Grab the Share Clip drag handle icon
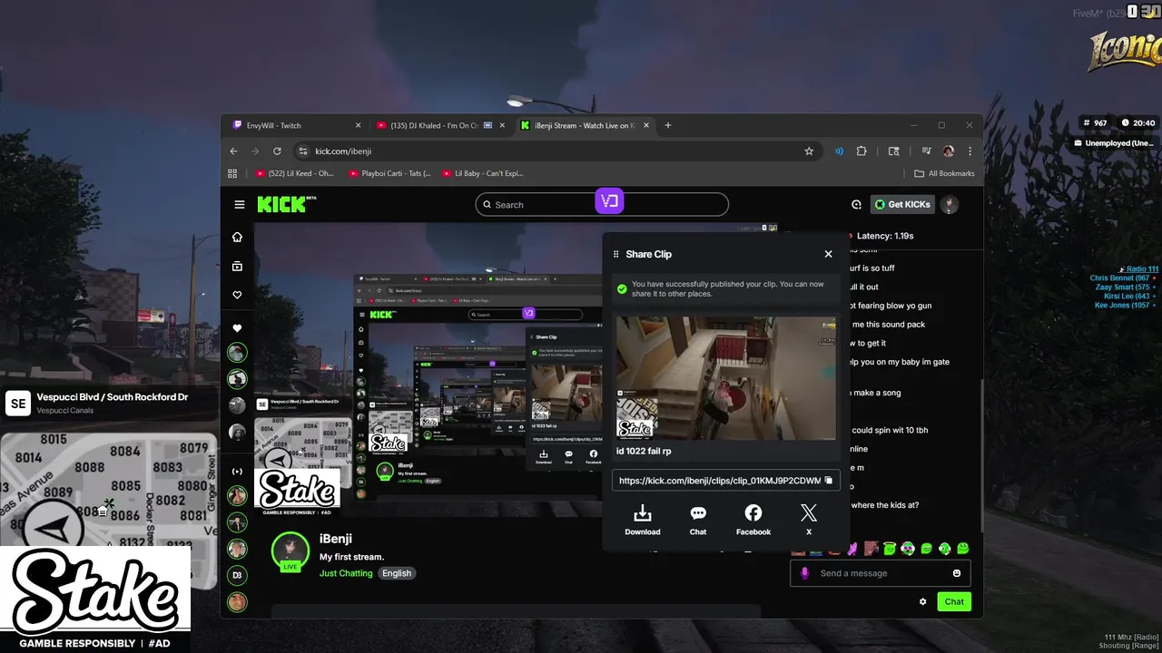Viewport: 1162px width, 653px height. point(616,254)
